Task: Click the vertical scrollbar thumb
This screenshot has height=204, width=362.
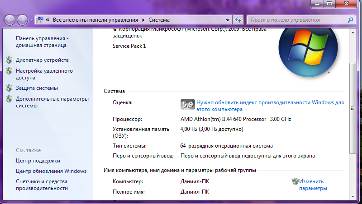Action: tap(353, 108)
